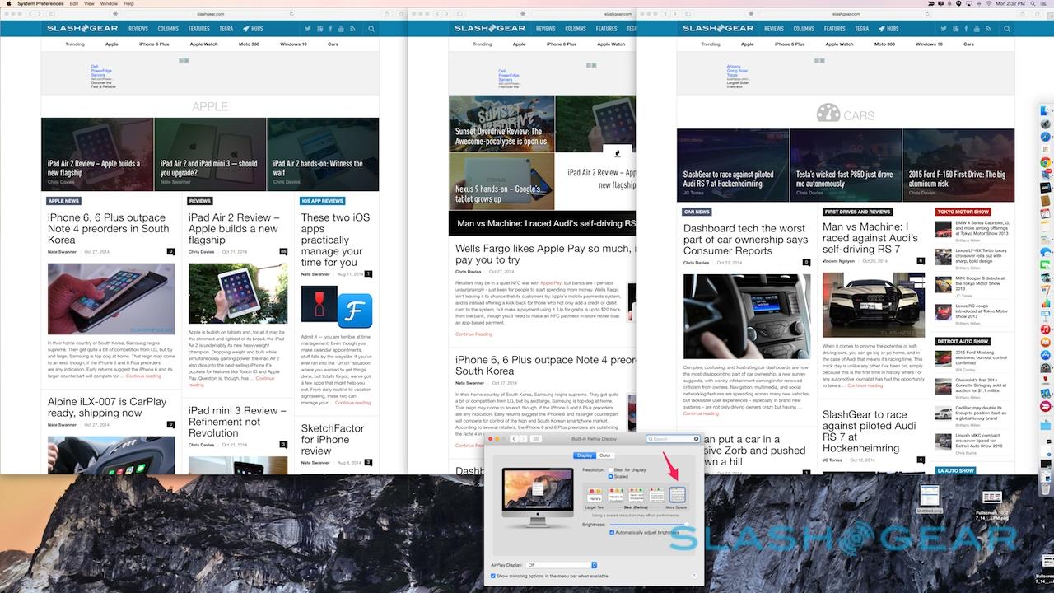Image resolution: width=1054 pixels, height=593 pixels.
Task: Click forward arrow in System Preferences window
Action: (524, 439)
